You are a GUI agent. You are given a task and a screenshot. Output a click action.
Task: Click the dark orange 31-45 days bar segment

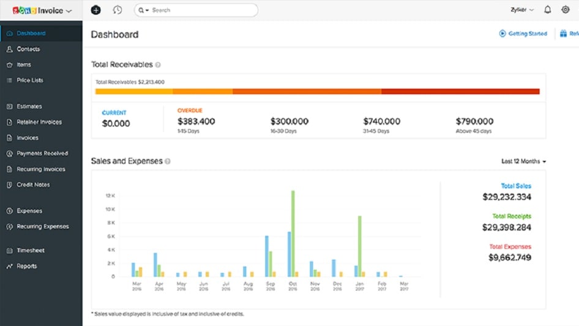tap(307, 92)
